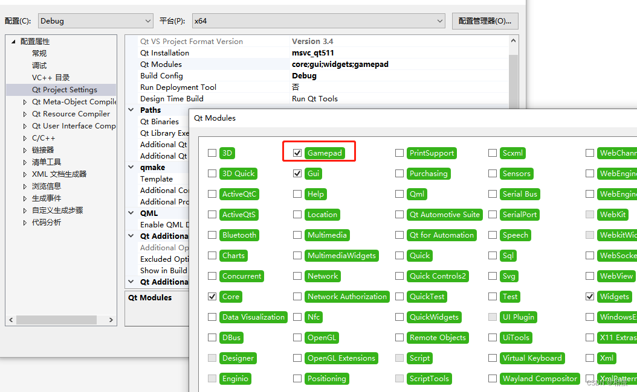The width and height of the screenshot is (637, 392).
Task: Enable the OpenGL module checkbox
Action: coord(297,337)
